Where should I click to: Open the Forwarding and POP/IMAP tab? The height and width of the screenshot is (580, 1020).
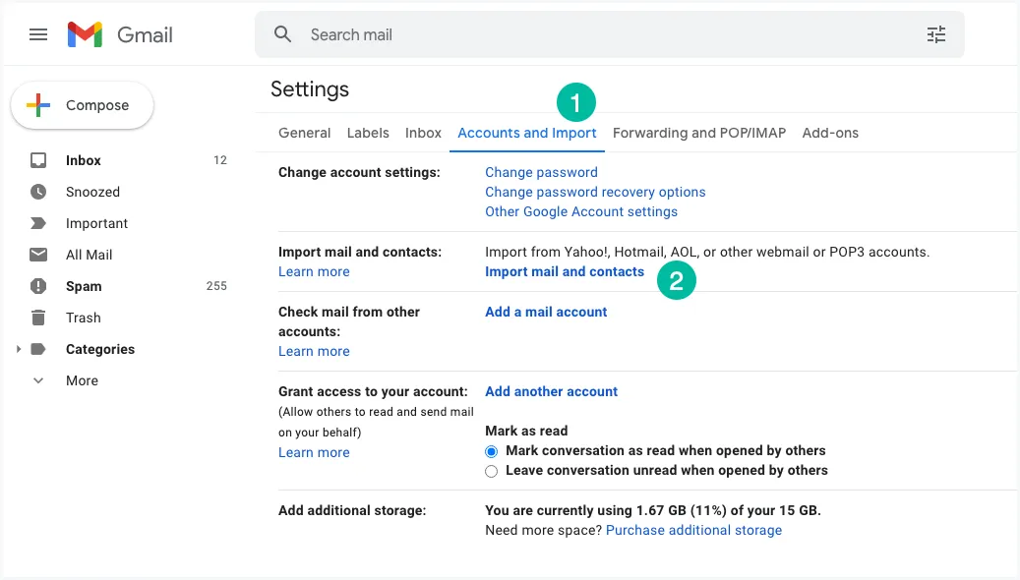pyautogui.click(x=698, y=133)
